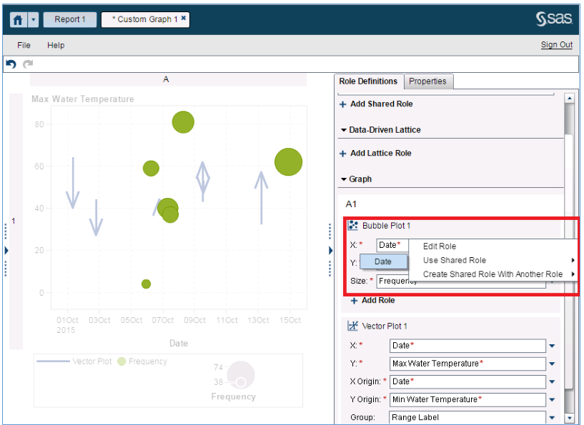Click the Max Water Temperature axis label
The width and height of the screenshot is (584, 425).
point(83,99)
